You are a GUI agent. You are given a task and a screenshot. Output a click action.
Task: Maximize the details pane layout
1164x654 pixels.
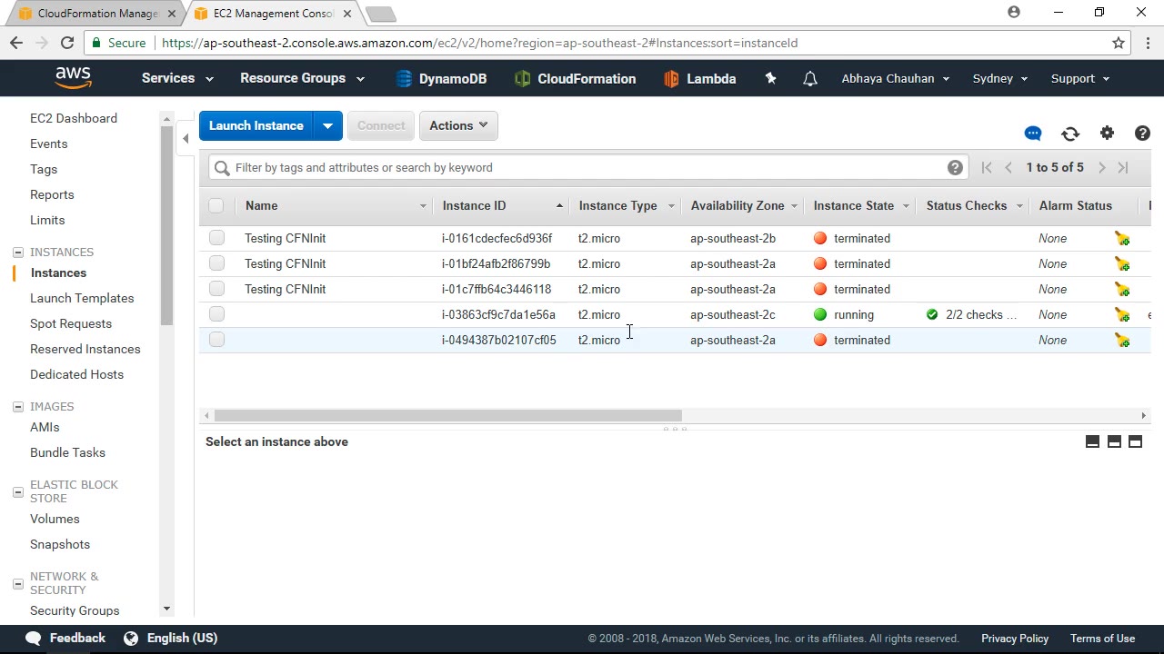coord(1135,441)
